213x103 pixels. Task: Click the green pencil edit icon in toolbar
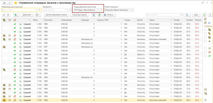pos(99,15)
